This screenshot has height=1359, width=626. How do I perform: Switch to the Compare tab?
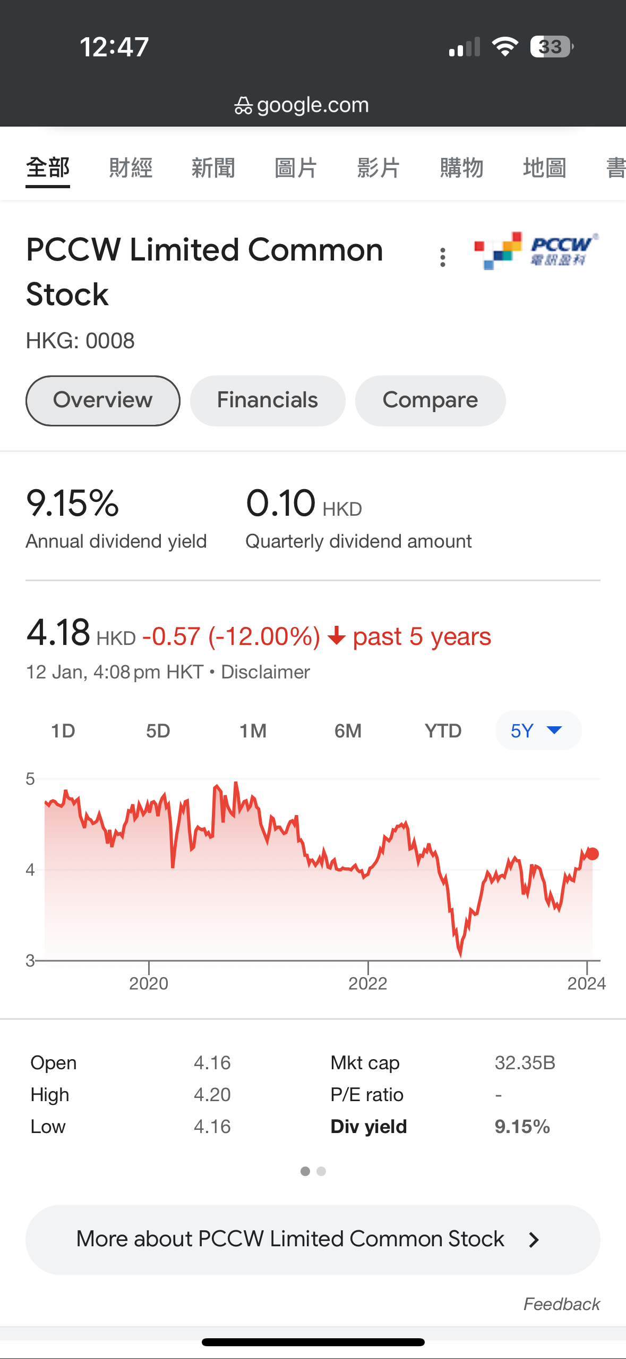coord(430,400)
